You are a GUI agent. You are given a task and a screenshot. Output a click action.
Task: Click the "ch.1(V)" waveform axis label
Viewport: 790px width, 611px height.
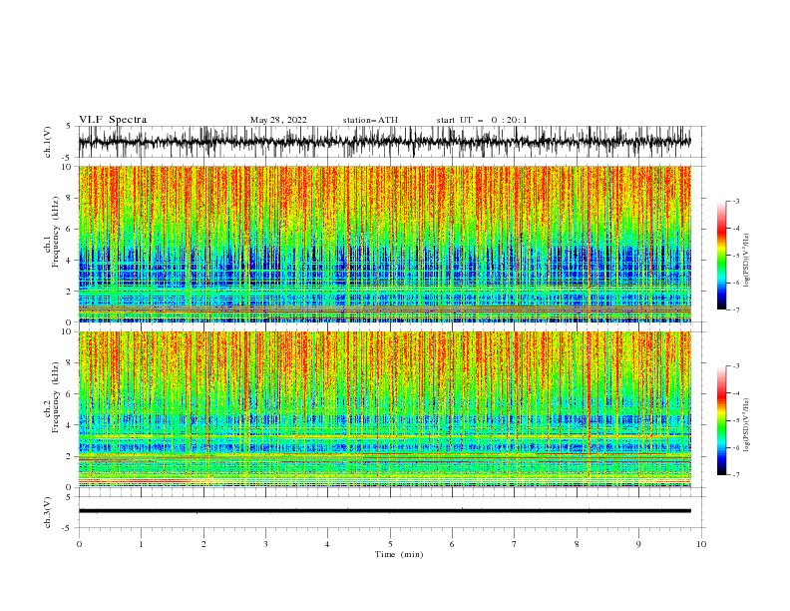pyautogui.click(x=48, y=142)
